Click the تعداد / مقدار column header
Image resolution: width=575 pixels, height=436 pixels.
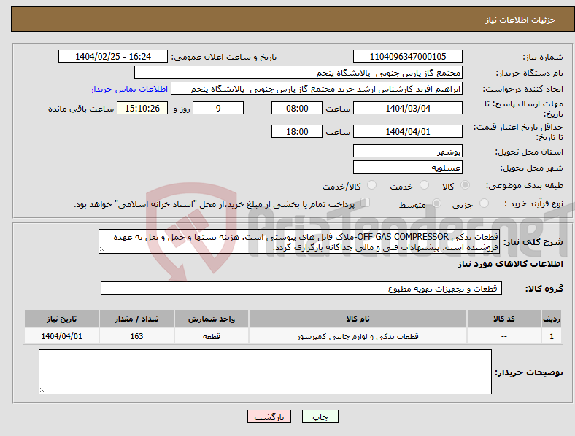point(136,319)
